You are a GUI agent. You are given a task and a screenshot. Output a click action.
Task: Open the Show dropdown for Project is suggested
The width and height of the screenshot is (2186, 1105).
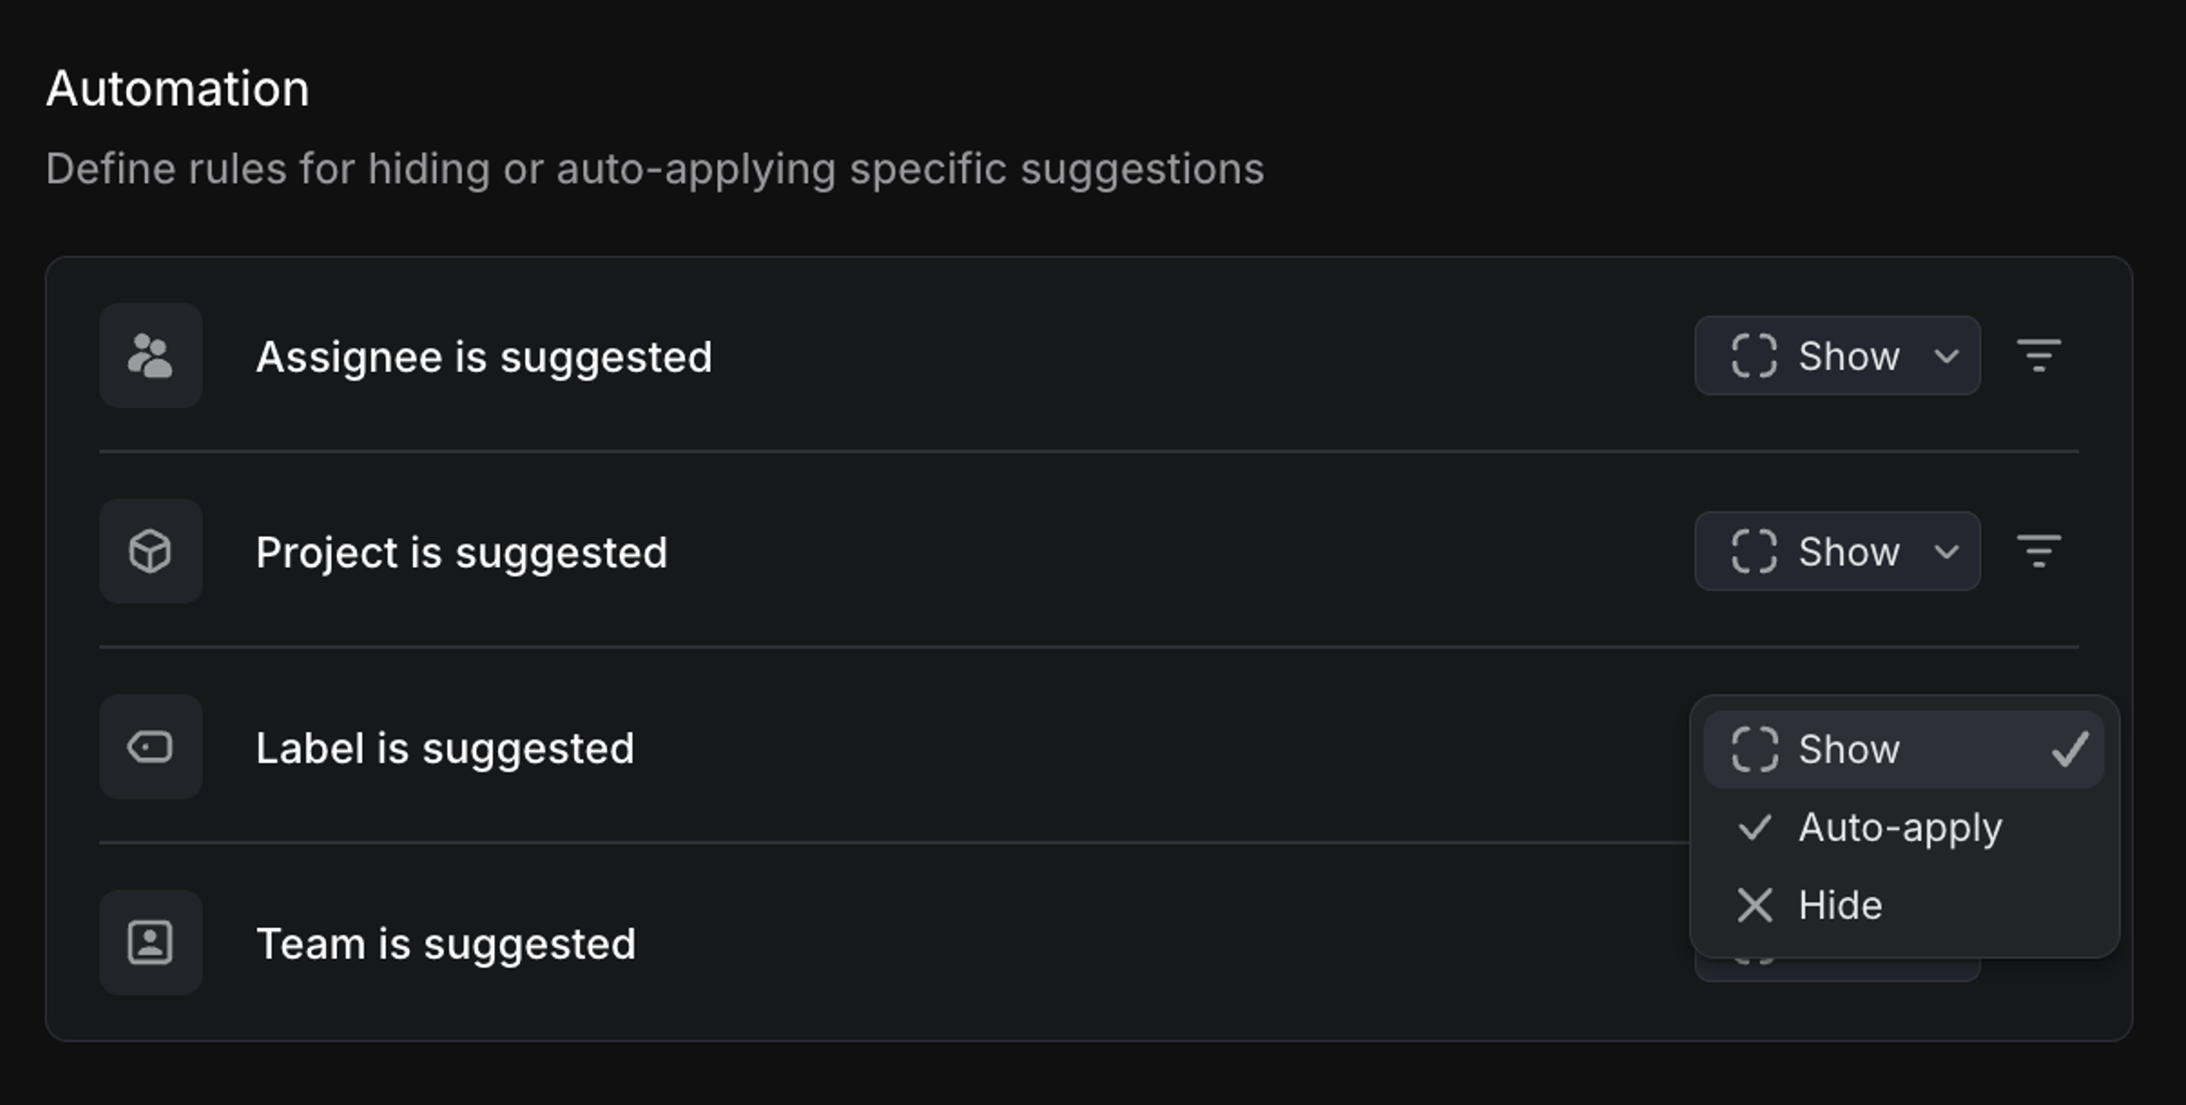point(1837,551)
